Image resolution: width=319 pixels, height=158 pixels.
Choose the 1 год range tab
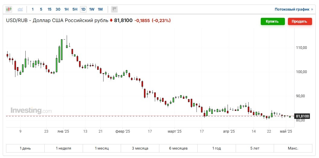pos(216,148)
